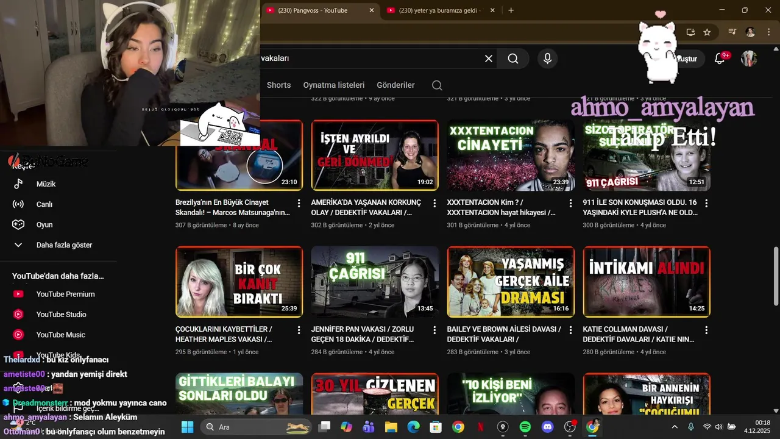This screenshot has width=780, height=439.
Task: Open video title 'BAILEY VE BROWN AİLESİ DAVASI'
Action: pos(504,334)
